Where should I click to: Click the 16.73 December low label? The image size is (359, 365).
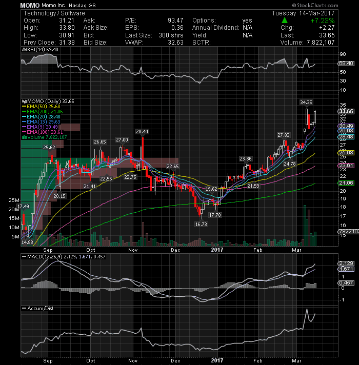[201, 224]
